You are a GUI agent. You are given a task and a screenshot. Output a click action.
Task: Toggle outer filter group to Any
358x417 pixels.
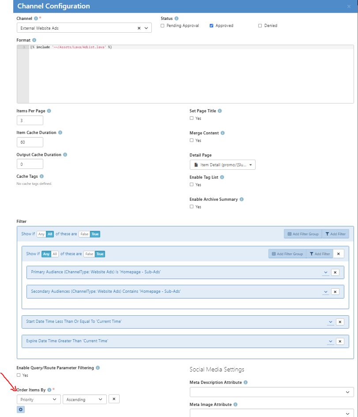(41, 234)
